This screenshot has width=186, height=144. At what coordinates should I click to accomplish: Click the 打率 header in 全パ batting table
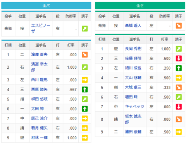pyautogui.click(x=71, y=45)
